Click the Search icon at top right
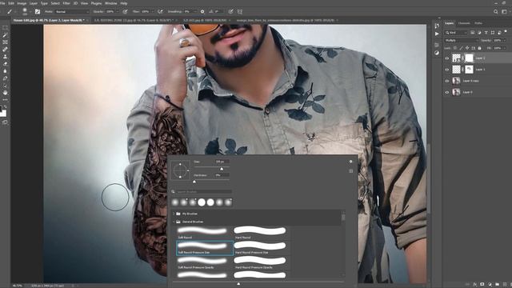 point(496,11)
